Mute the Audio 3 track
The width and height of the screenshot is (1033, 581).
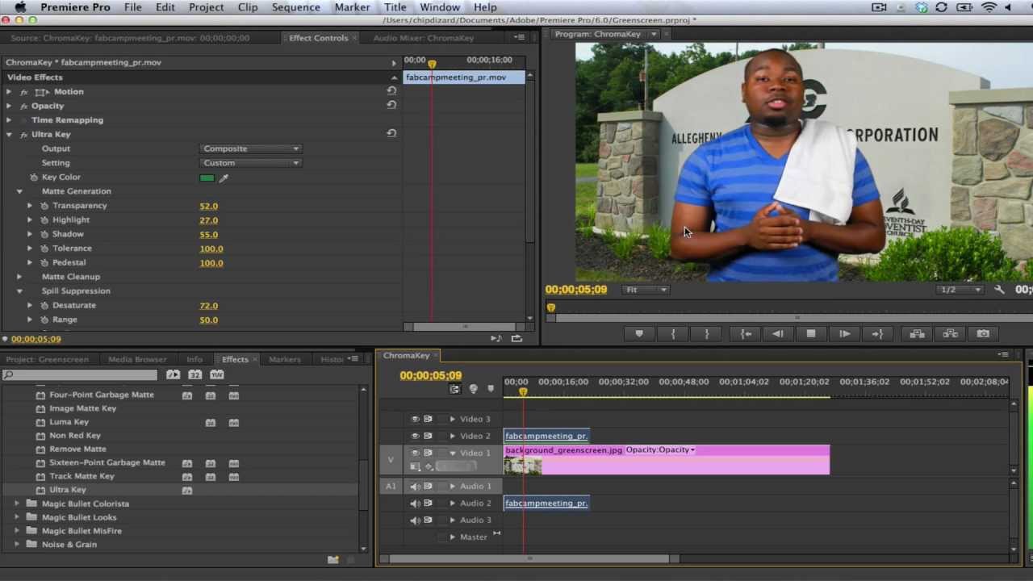(415, 520)
